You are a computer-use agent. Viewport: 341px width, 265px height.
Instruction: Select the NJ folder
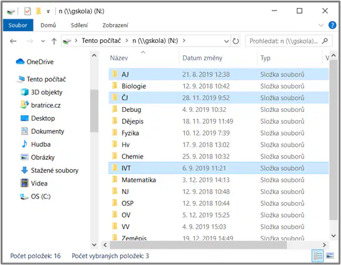click(x=218, y=192)
